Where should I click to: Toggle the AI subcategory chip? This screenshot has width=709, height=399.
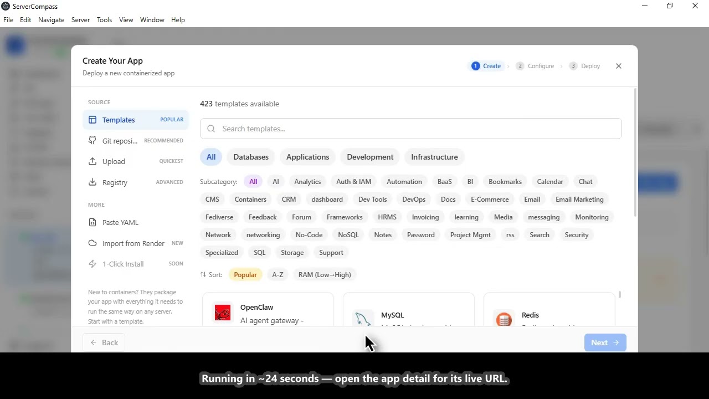click(276, 182)
